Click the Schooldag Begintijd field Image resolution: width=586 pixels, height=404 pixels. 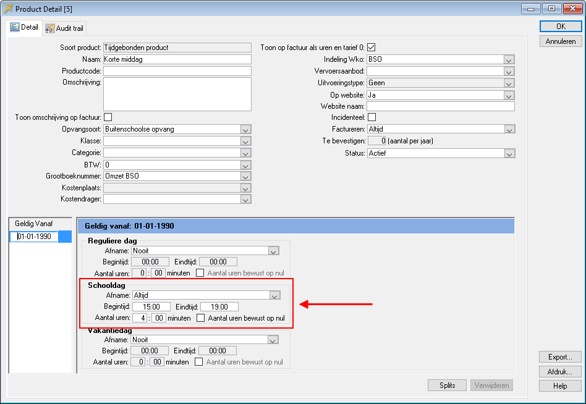(151, 307)
